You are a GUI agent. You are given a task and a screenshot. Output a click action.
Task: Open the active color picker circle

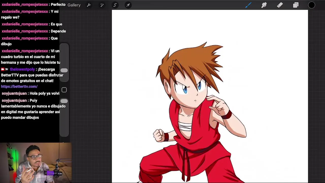312,5
